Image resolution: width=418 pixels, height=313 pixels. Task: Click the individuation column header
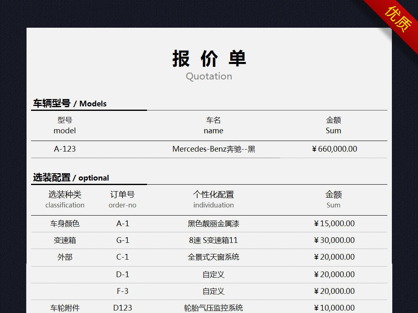tap(213, 205)
